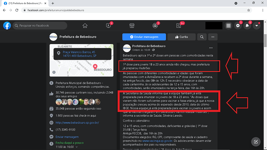This screenshot has height=150, width=267.
Task: Click the Enviar mensagem link in About section
Action: pyautogui.click(x=67, y=137)
